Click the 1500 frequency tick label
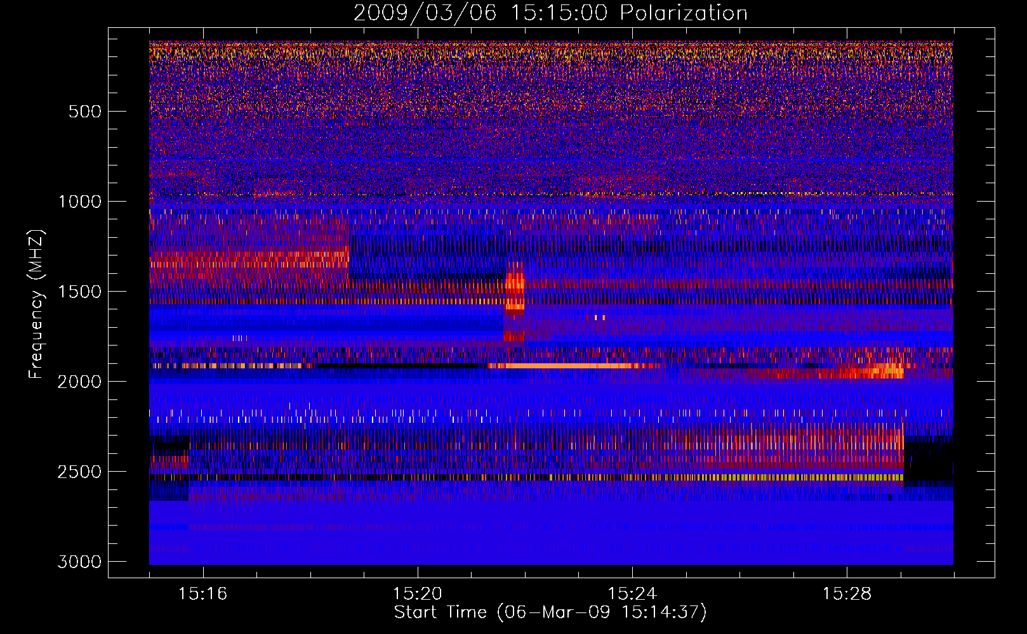 pos(79,292)
